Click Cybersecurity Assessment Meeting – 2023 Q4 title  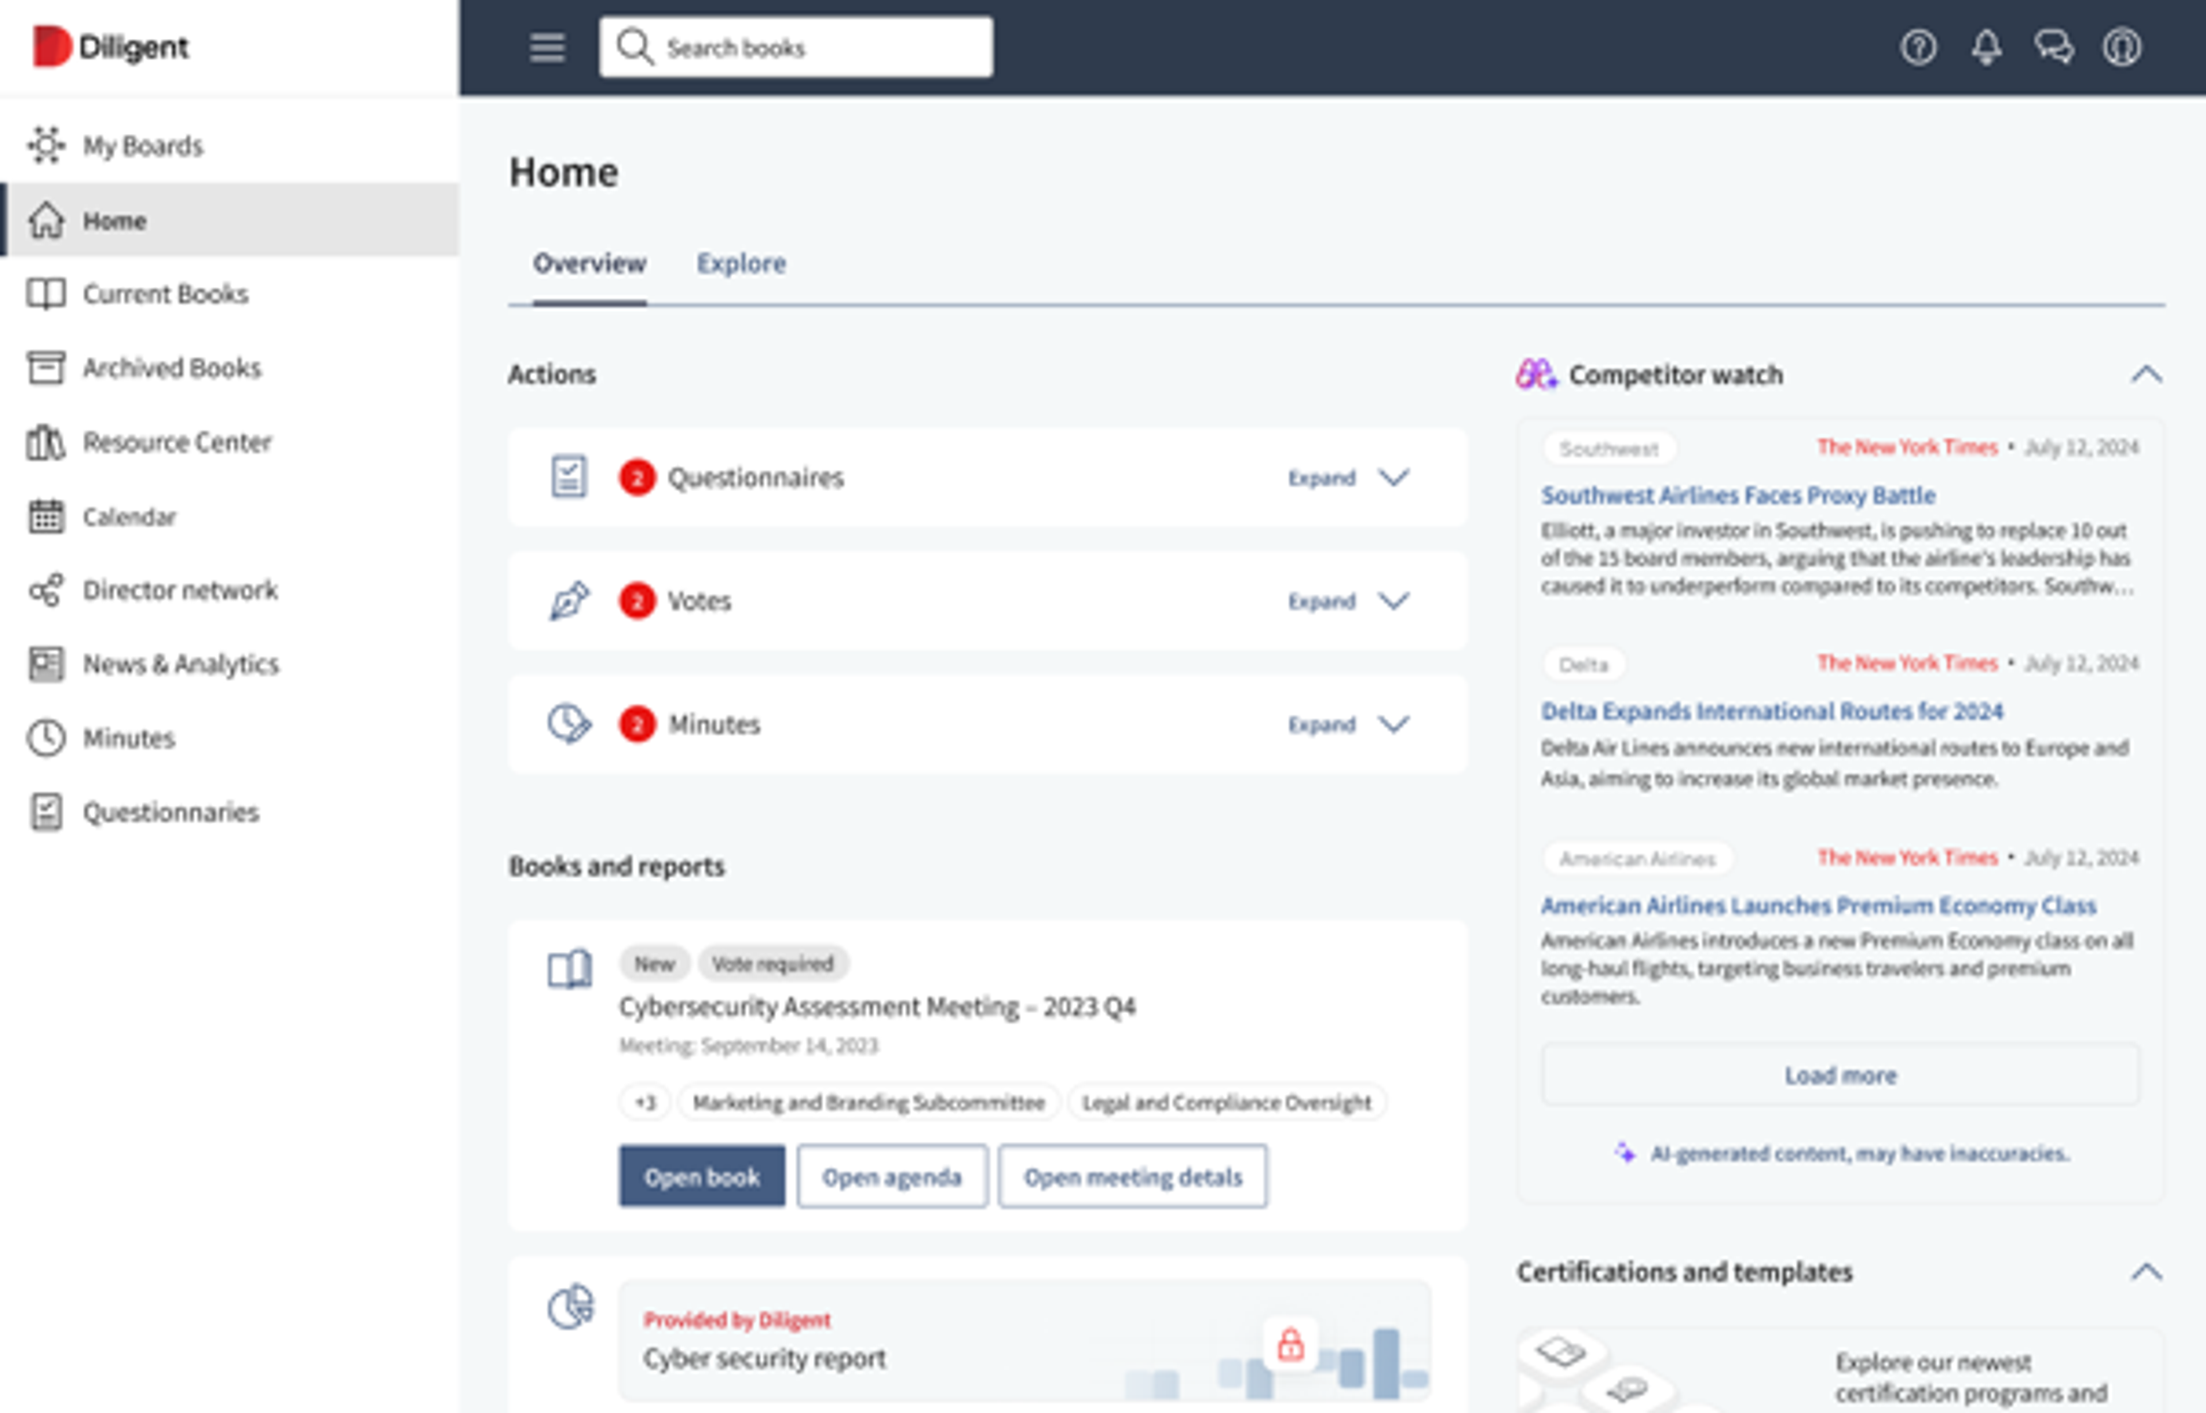877,1006
